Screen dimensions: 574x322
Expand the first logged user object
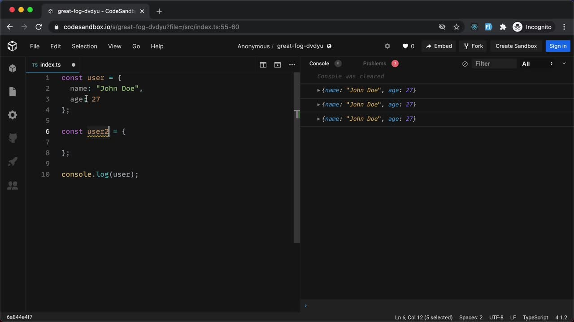pyautogui.click(x=318, y=90)
